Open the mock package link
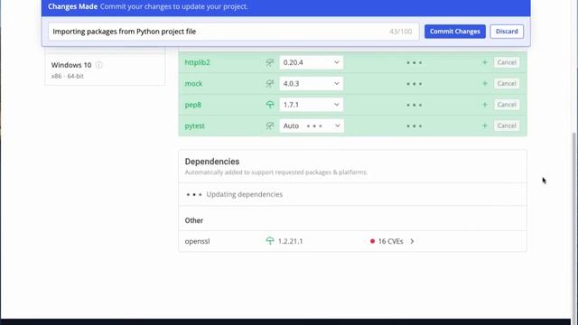This screenshot has width=578, height=325. (x=193, y=84)
